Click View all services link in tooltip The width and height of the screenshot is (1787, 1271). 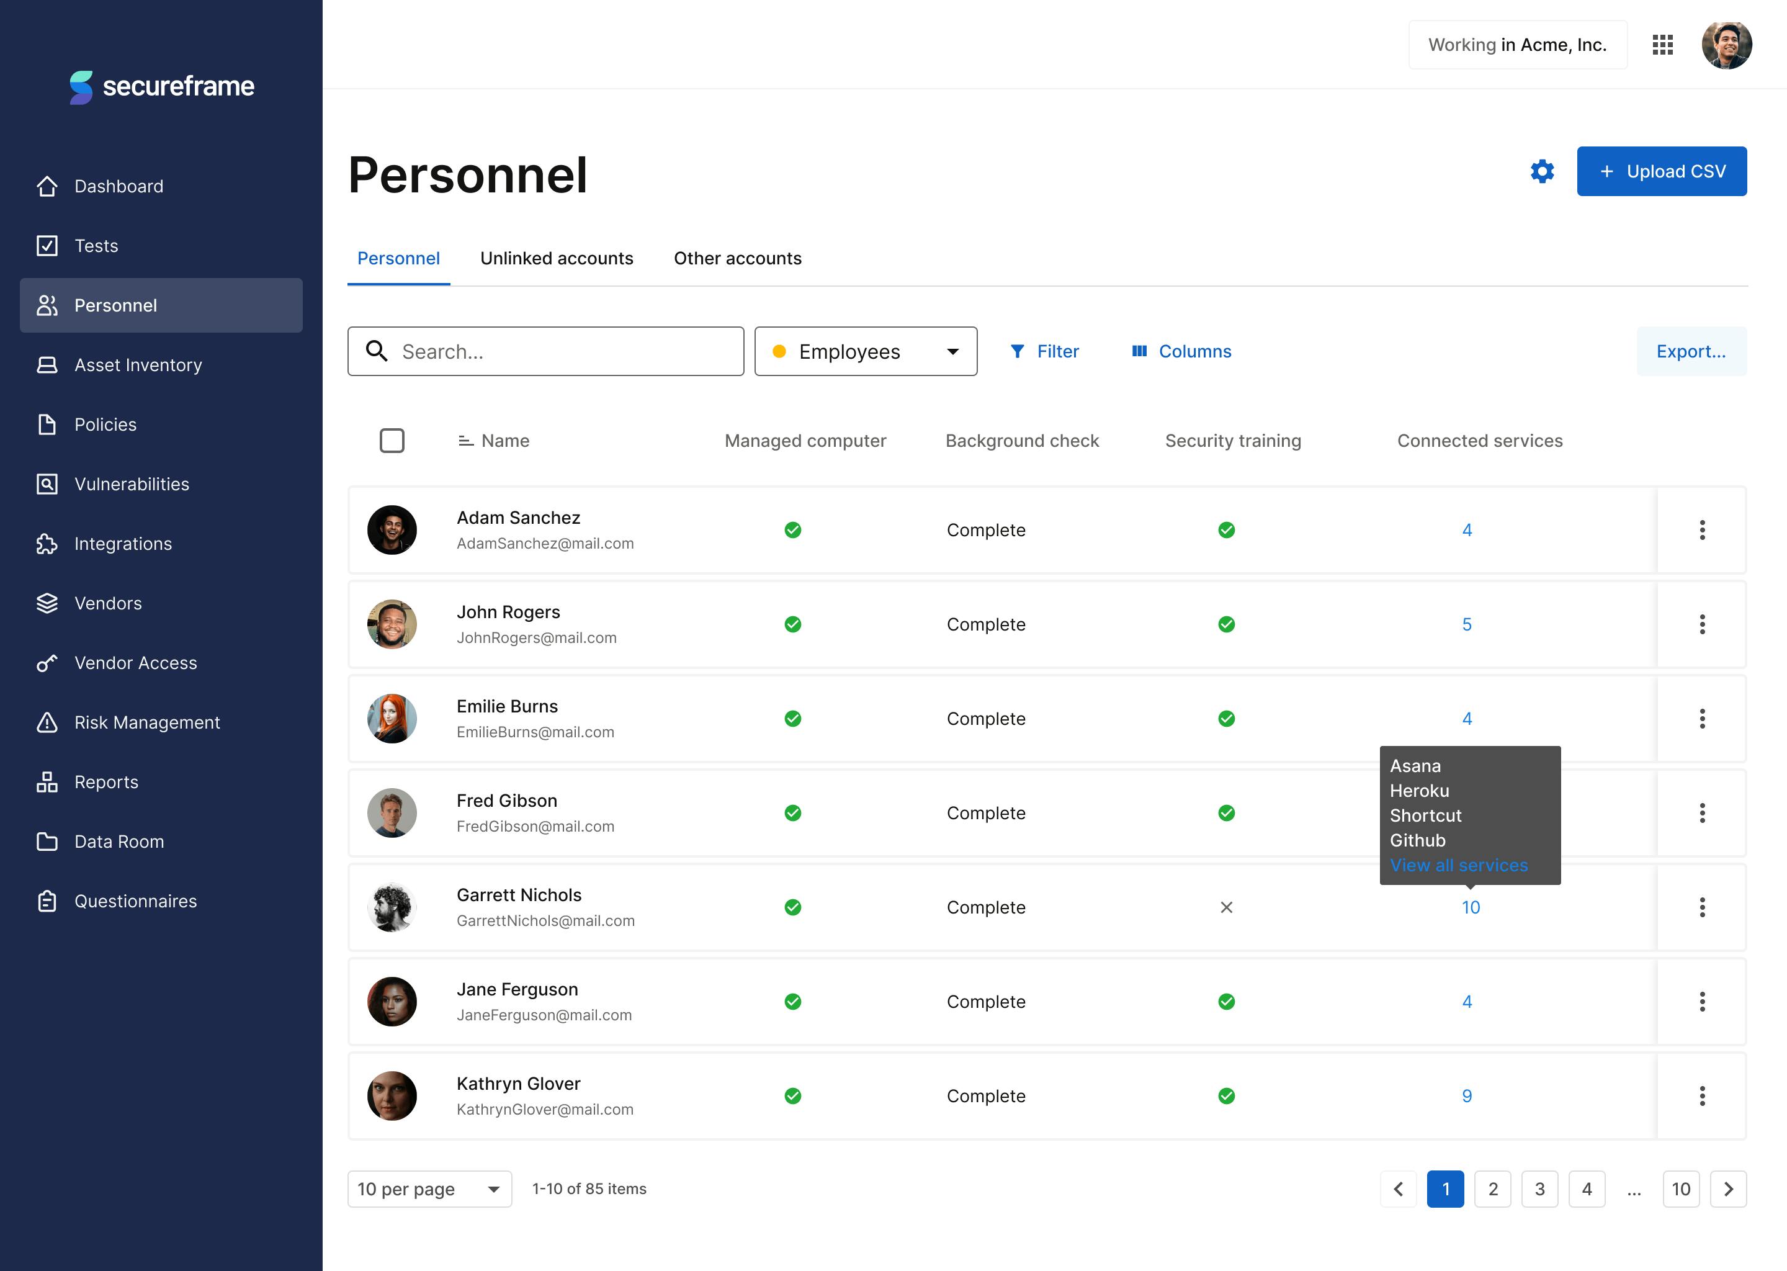1458,865
